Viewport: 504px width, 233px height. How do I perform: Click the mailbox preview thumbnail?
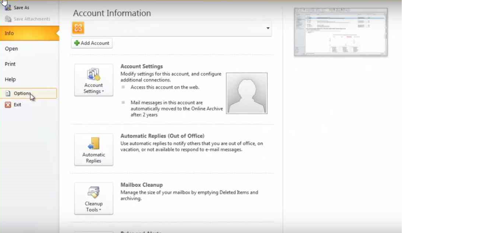click(340, 31)
